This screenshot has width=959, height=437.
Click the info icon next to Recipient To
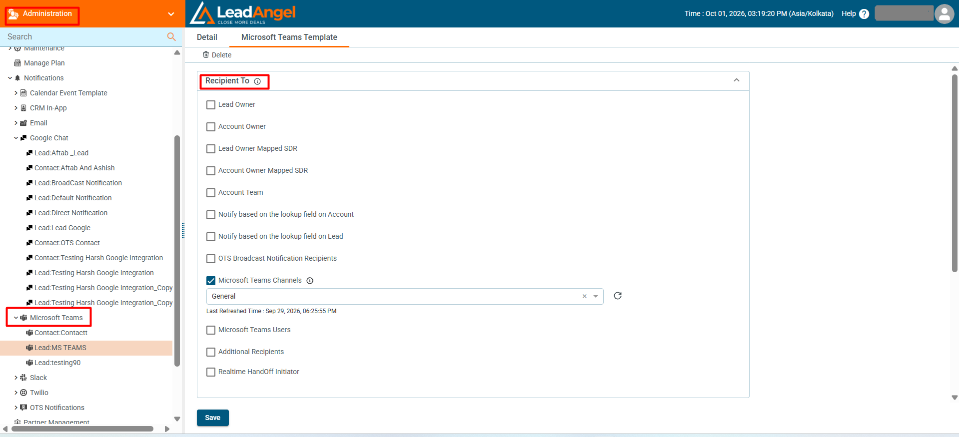257,81
